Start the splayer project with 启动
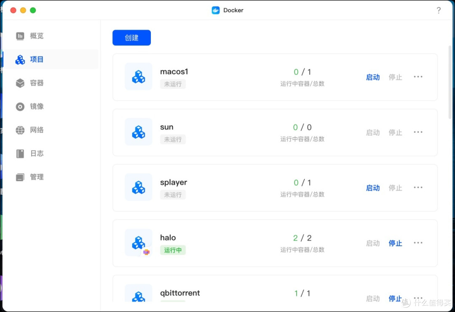The width and height of the screenshot is (455, 312). (x=372, y=188)
